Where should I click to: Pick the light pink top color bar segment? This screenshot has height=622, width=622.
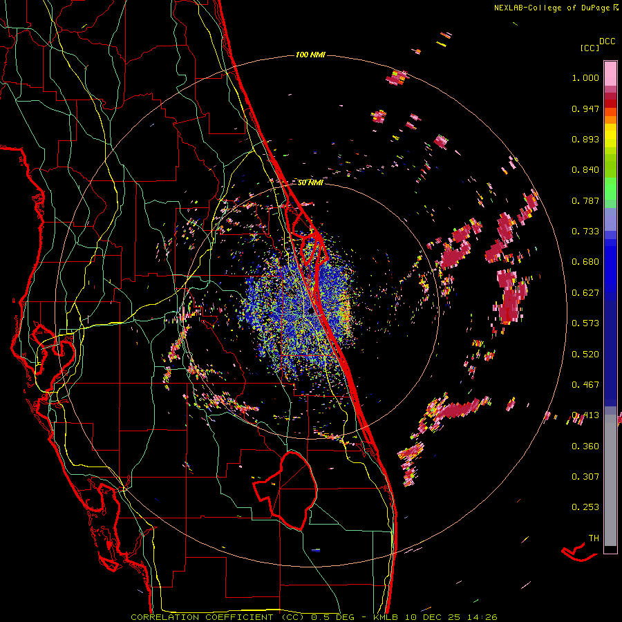point(610,73)
